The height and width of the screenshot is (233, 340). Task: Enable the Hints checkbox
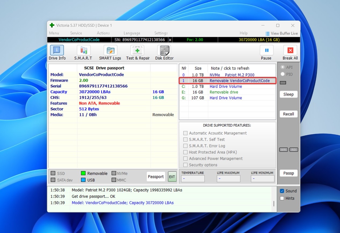tap(282, 198)
